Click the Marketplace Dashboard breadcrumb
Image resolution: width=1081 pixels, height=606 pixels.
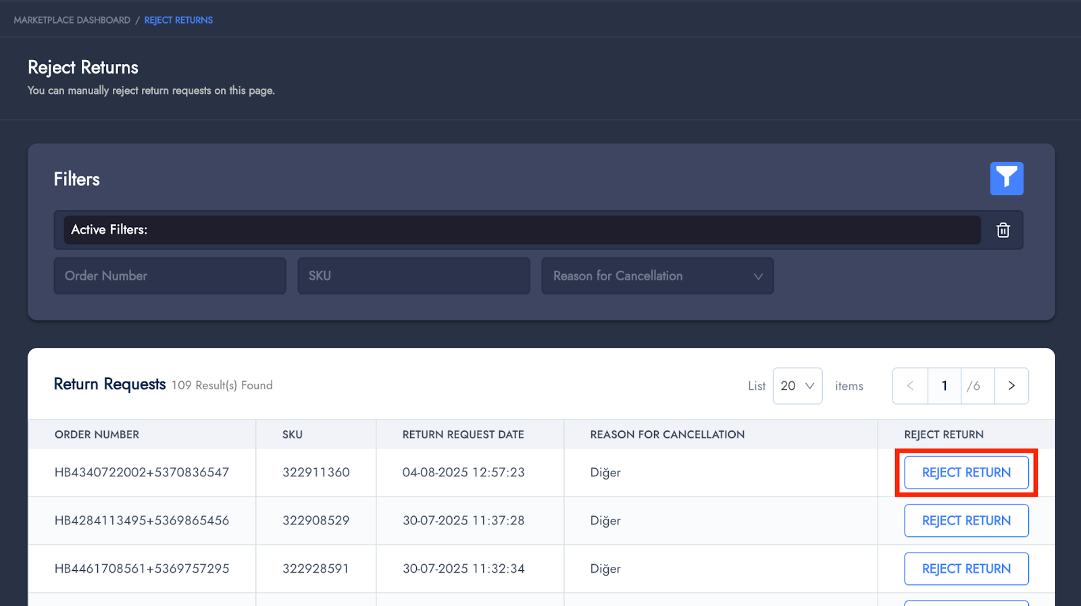point(72,20)
